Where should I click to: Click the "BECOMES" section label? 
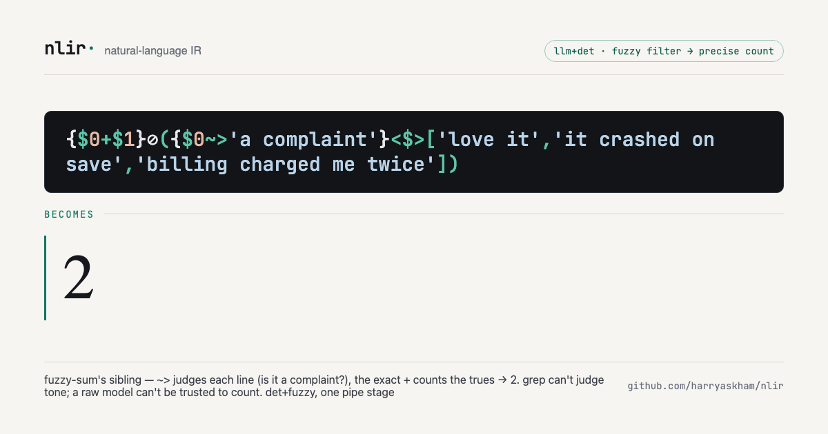pos(69,214)
